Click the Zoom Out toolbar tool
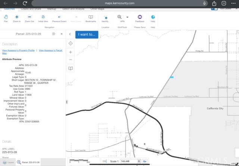The width and height of the screenshot is (239, 166). [x=30, y=18]
